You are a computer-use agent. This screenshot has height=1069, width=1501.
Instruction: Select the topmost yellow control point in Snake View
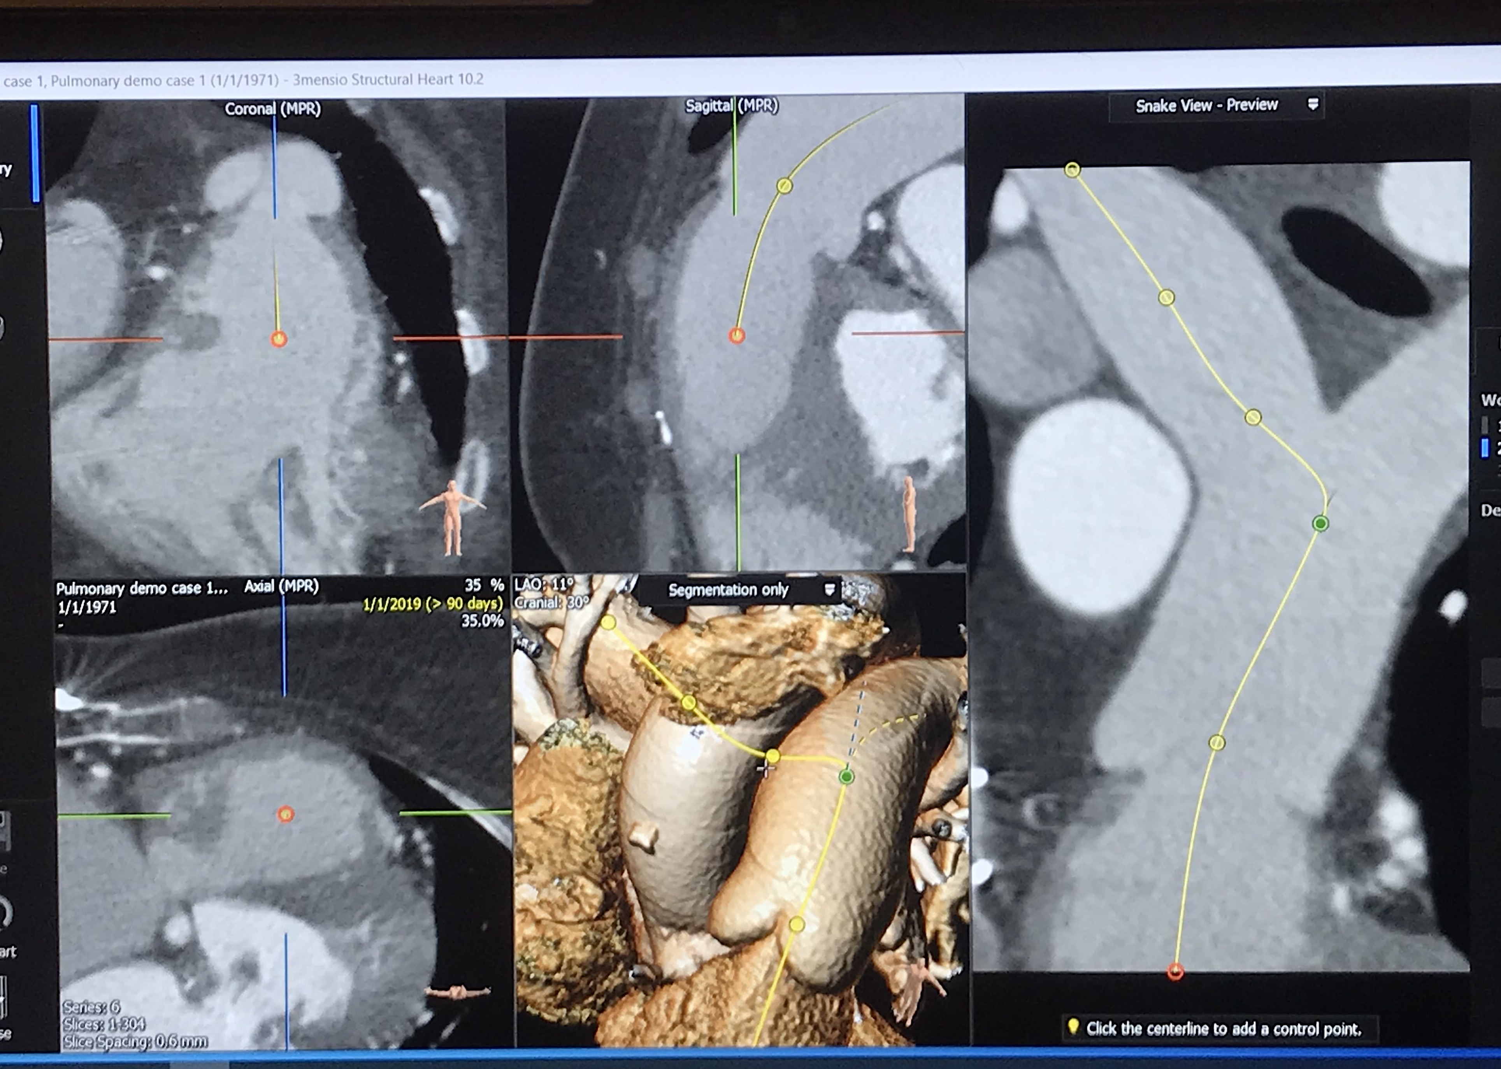coord(1073,170)
